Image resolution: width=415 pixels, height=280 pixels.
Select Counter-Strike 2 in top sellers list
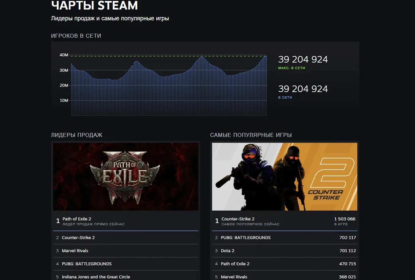pyautogui.click(x=126, y=237)
